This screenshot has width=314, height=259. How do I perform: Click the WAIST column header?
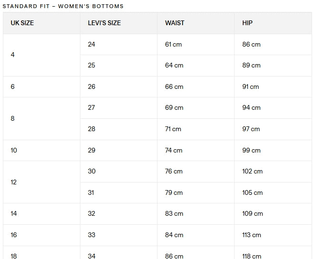tap(175, 23)
